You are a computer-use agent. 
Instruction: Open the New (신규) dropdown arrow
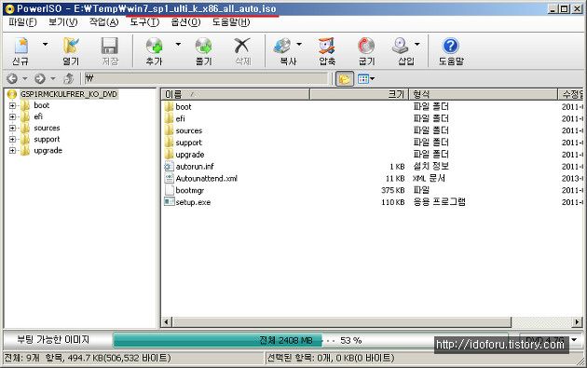(x=46, y=45)
